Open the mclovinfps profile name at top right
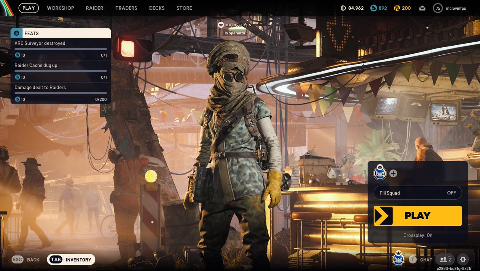The width and height of the screenshot is (480, 271). (x=456, y=8)
